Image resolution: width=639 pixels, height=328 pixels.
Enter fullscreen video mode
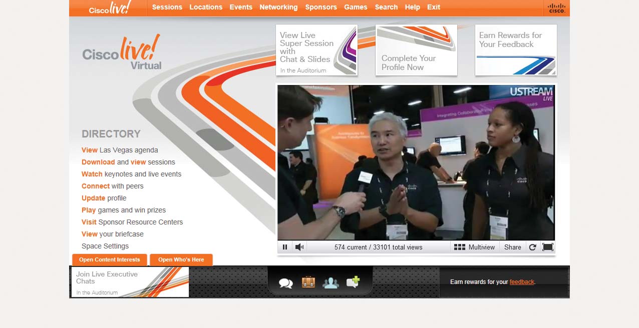[548, 246]
